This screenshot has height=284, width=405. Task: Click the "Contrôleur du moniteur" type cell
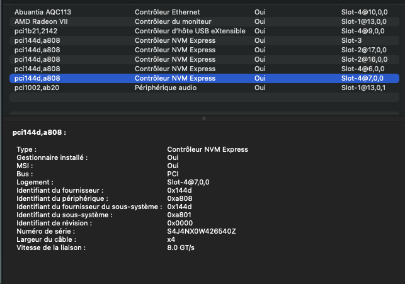171,21
